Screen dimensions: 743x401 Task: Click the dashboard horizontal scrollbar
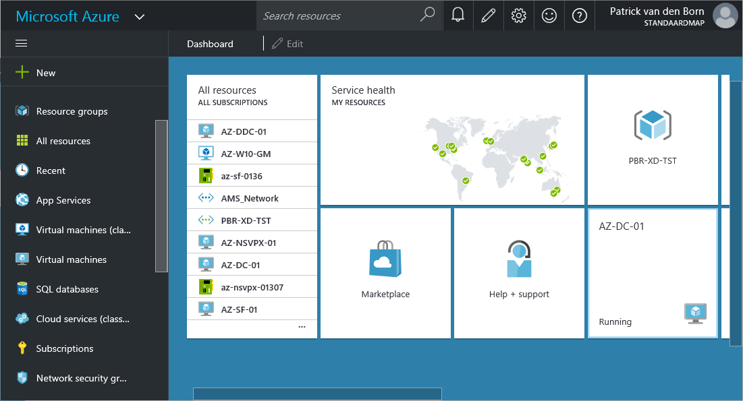[317, 394]
